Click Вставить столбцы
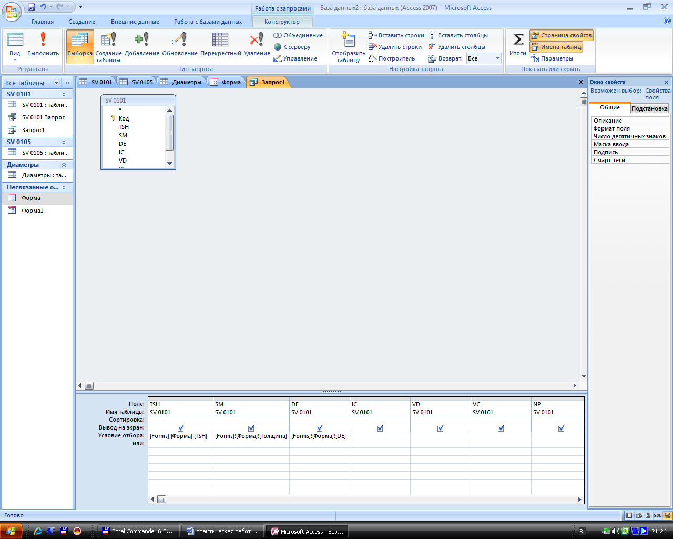Viewport: 673px width, 539px height. (458, 35)
